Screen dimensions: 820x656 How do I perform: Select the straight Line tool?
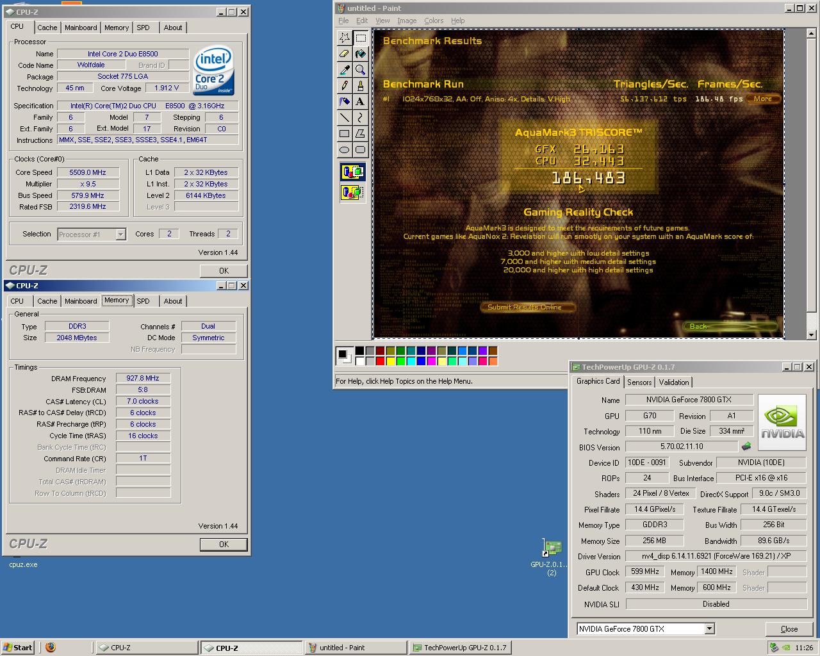[345, 117]
